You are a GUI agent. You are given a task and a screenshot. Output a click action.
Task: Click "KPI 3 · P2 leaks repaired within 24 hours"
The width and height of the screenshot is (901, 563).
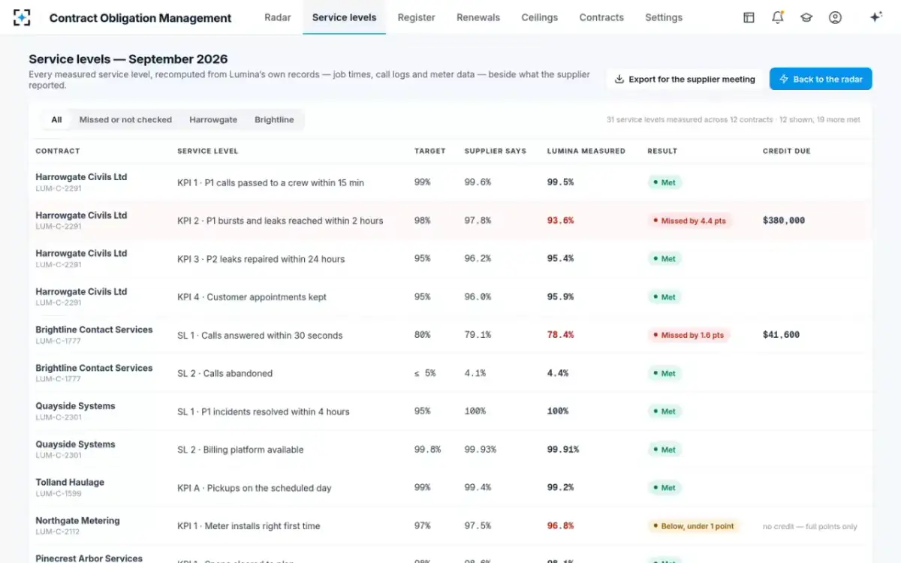261,259
